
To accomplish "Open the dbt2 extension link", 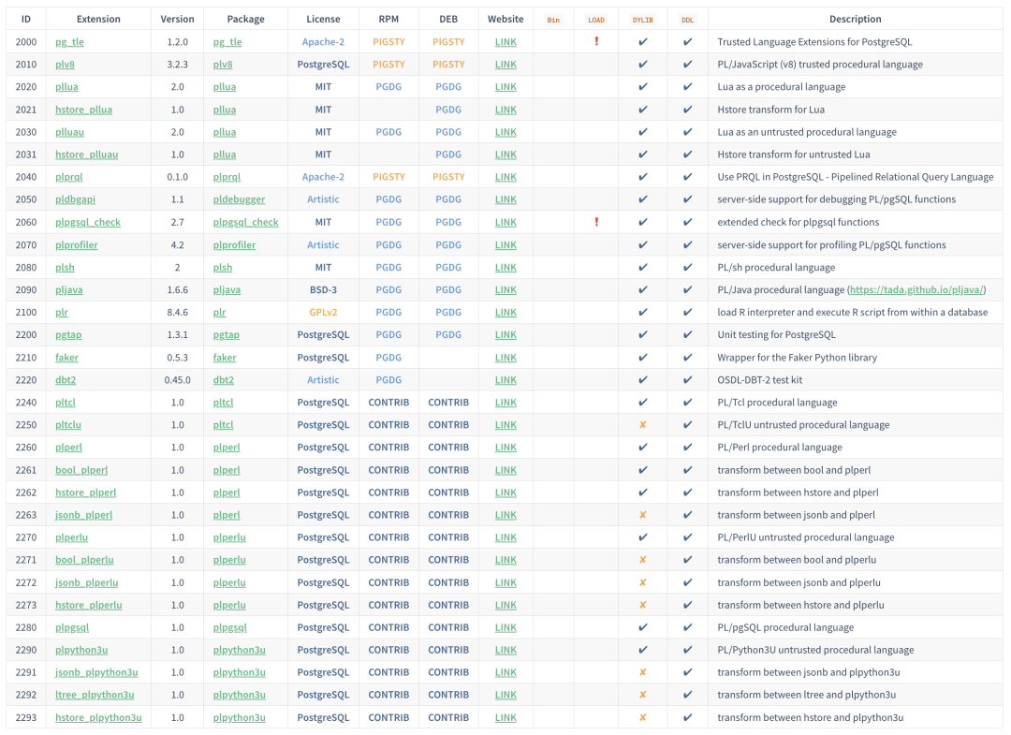I will pyautogui.click(x=66, y=380).
